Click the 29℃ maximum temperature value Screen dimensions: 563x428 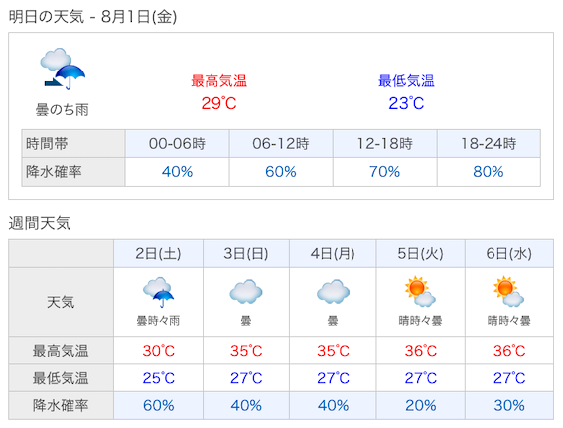pos(218,103)
